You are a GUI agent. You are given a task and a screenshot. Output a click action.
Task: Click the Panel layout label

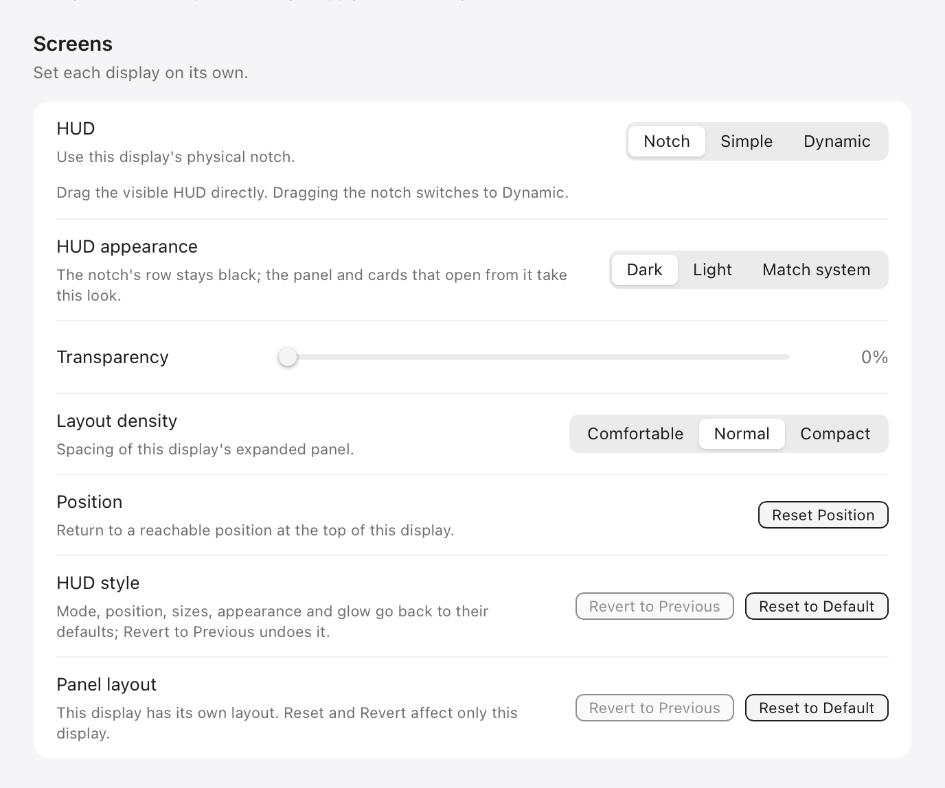[106, 684]
